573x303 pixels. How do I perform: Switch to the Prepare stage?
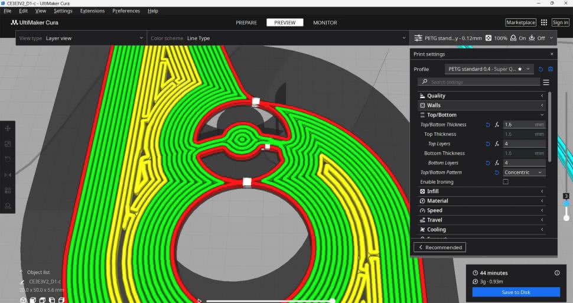246,22
